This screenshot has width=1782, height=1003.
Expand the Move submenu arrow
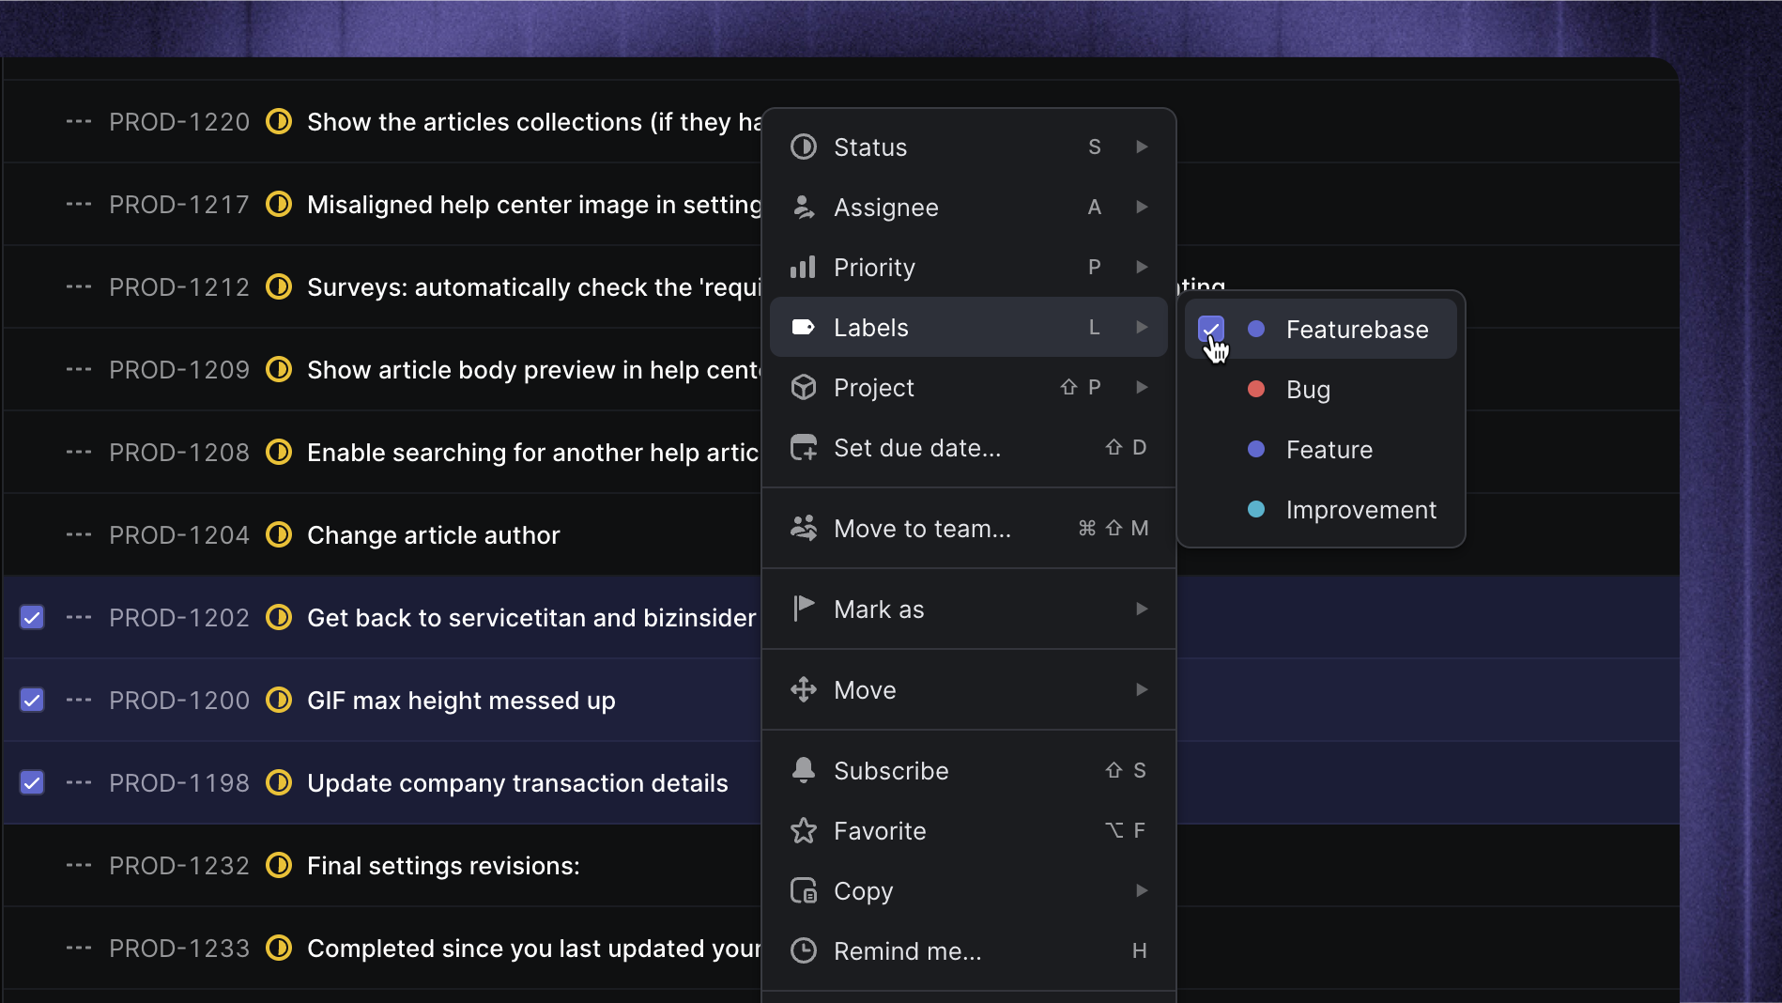point(1142,690)
